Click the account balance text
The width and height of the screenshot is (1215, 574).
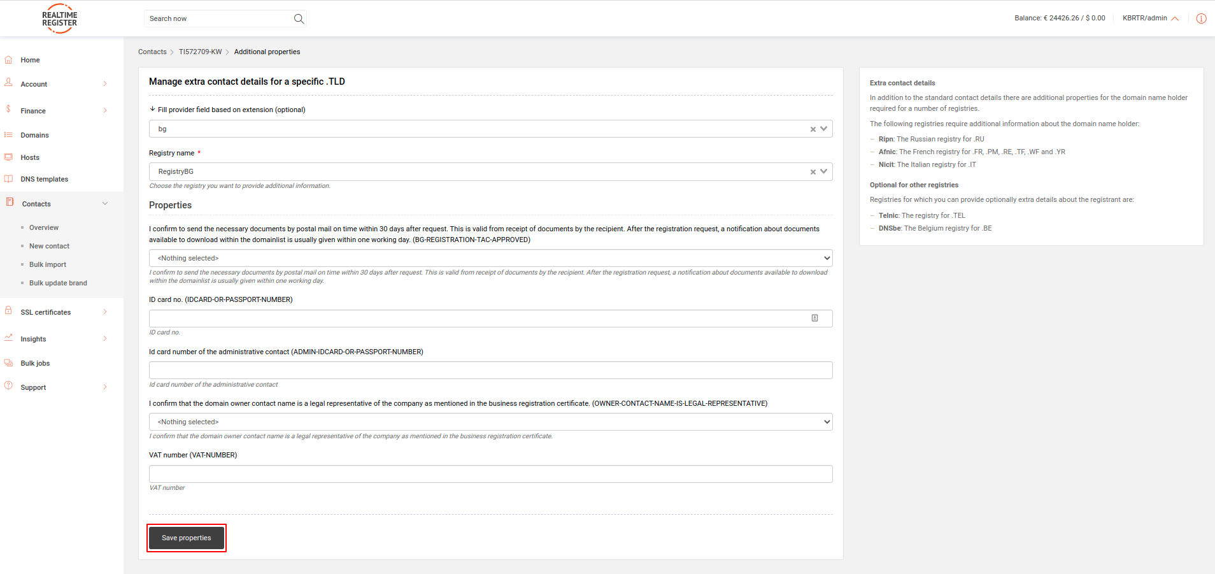pyautogui.click(x=1060, y=18)
